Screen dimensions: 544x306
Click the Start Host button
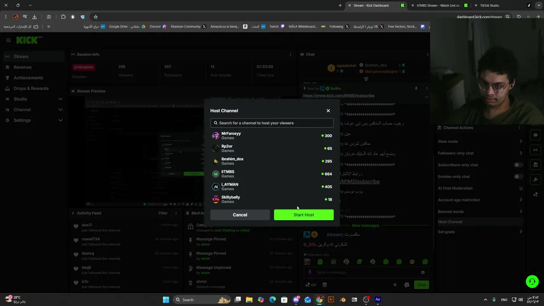303,215
